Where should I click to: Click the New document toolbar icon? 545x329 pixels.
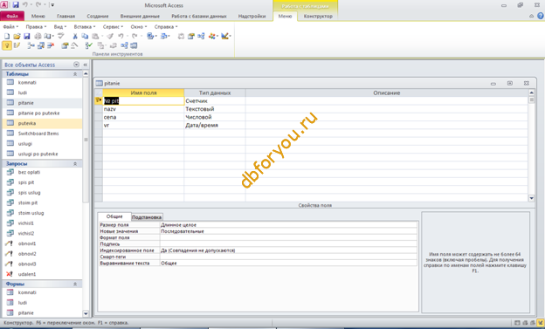pos(7,36)
